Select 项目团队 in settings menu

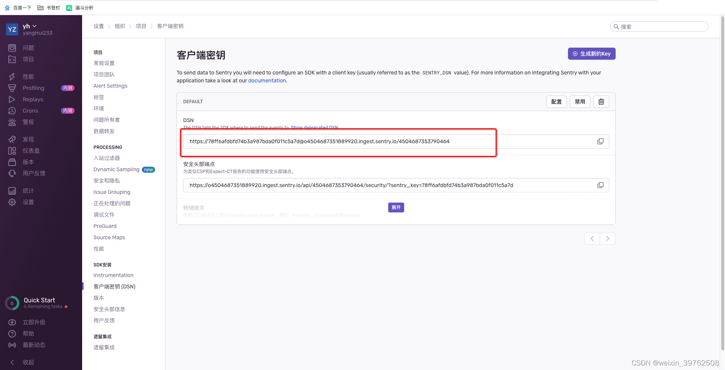click(104, 74)
